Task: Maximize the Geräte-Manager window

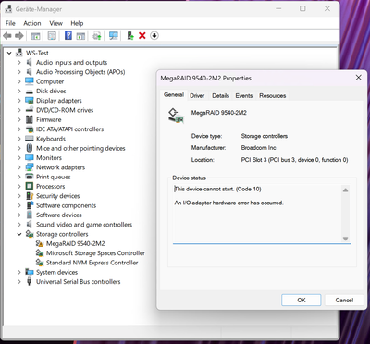Action: pos(302,8)
